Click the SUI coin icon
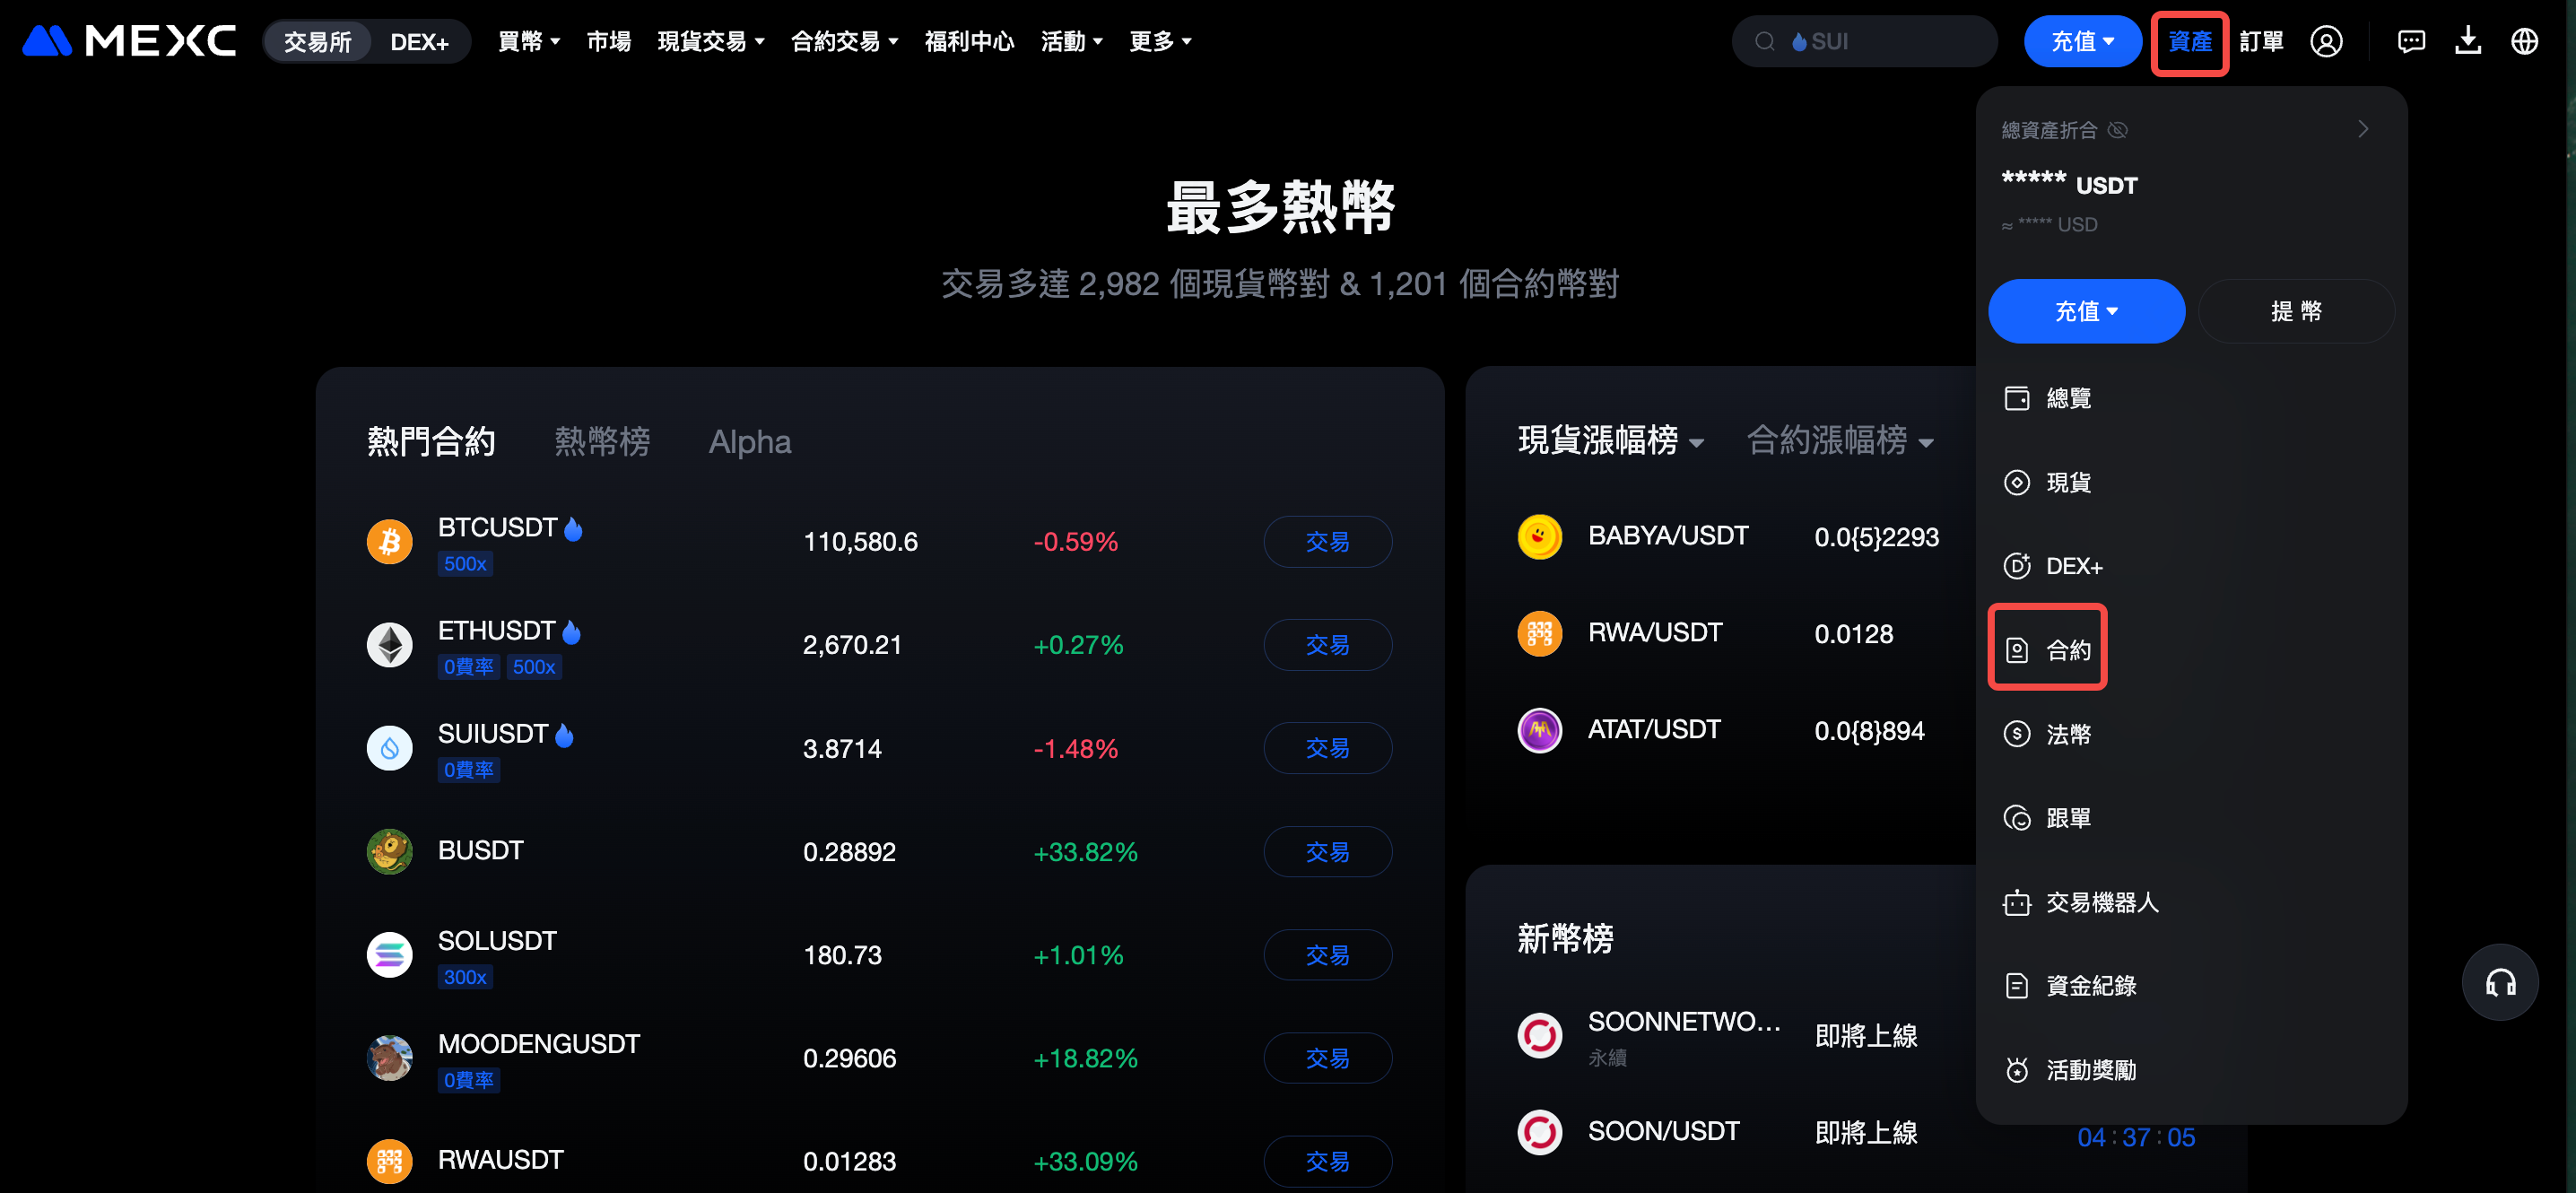The image size is (2576, 1193). 390,748
